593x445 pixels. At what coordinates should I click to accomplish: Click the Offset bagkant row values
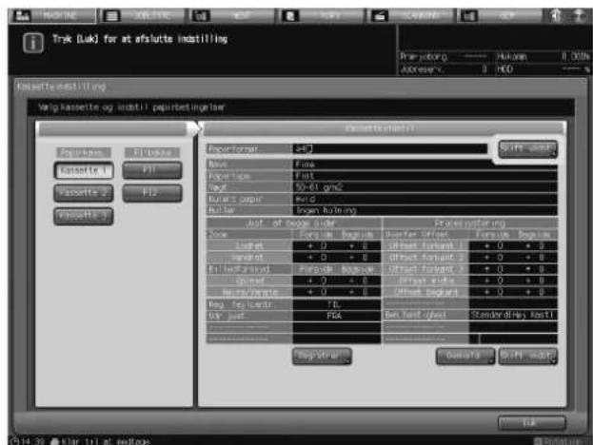click(513, 292)
